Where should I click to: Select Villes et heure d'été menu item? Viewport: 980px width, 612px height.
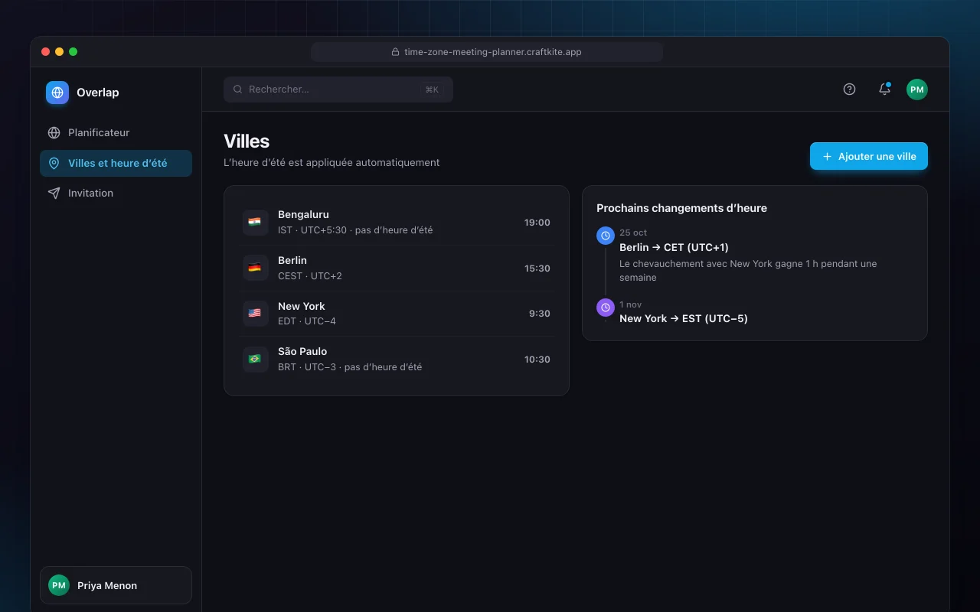point(116,163)
